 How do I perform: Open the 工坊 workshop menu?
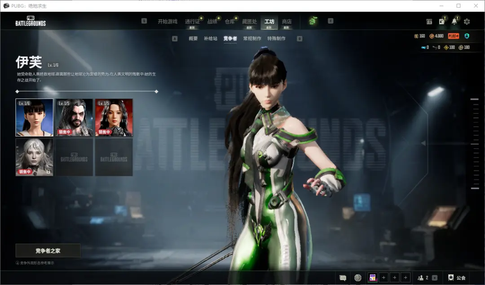tap(269, 22)
